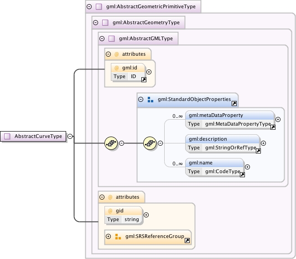
Task: Select the first sequence compositor icon
Action: tap(111, 143)
